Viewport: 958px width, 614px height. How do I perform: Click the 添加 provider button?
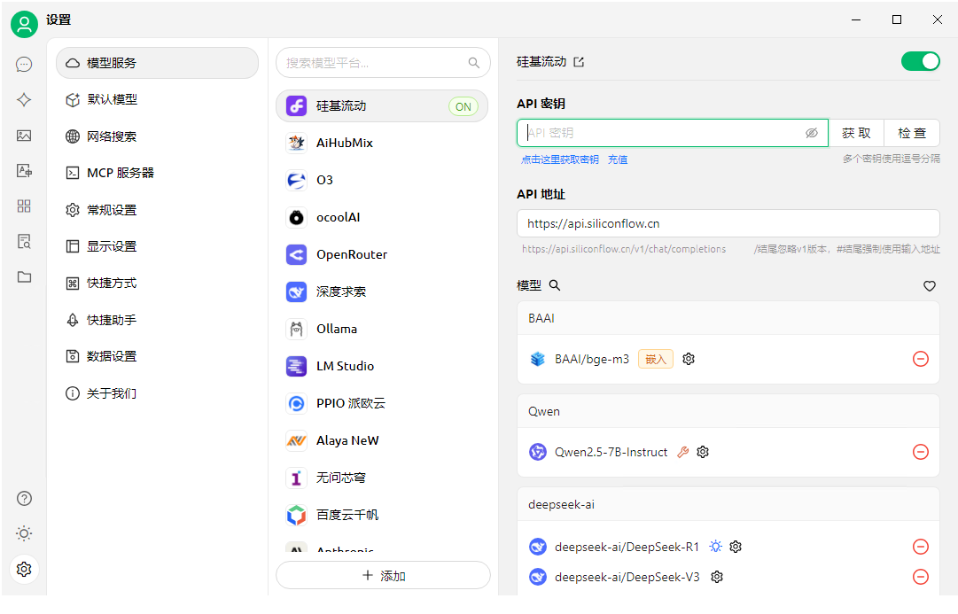point(383,576)
